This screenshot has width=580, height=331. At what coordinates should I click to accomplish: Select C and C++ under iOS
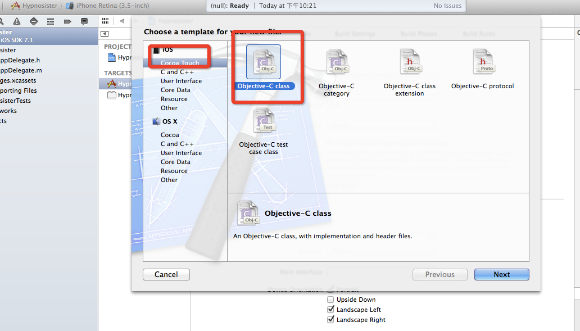177,72
